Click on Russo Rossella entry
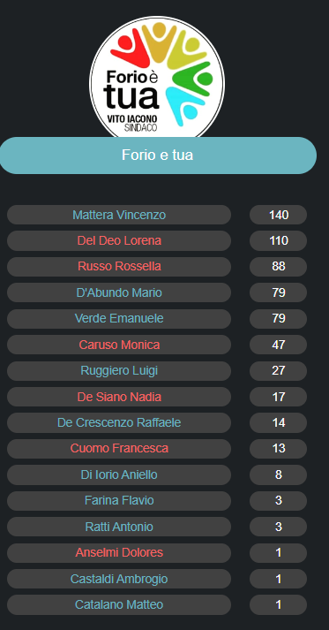 [119, 267]
